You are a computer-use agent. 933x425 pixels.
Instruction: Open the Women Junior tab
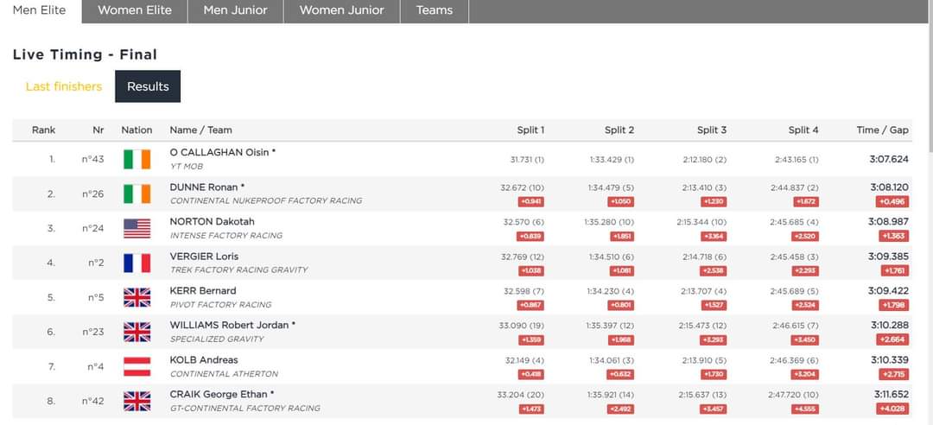click(x=341, y=10)
